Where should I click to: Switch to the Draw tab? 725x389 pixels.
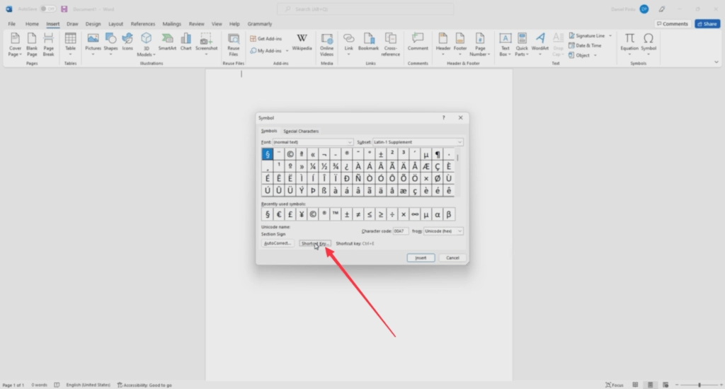coord(72,23)
